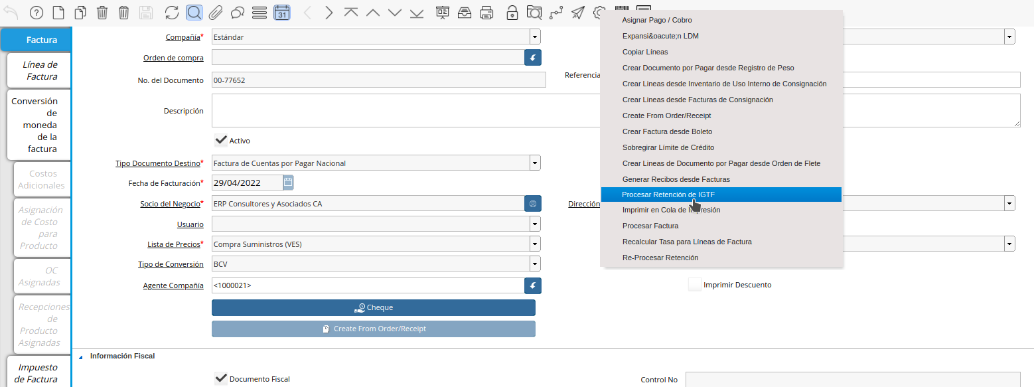Click the Cheque button
Image resolution: width=1034 pixels, height=387 pixels.
[x=374, y=307]
